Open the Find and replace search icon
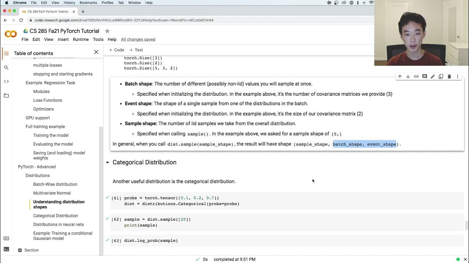Viewport: 469px width, 263px height. [6, 68]
